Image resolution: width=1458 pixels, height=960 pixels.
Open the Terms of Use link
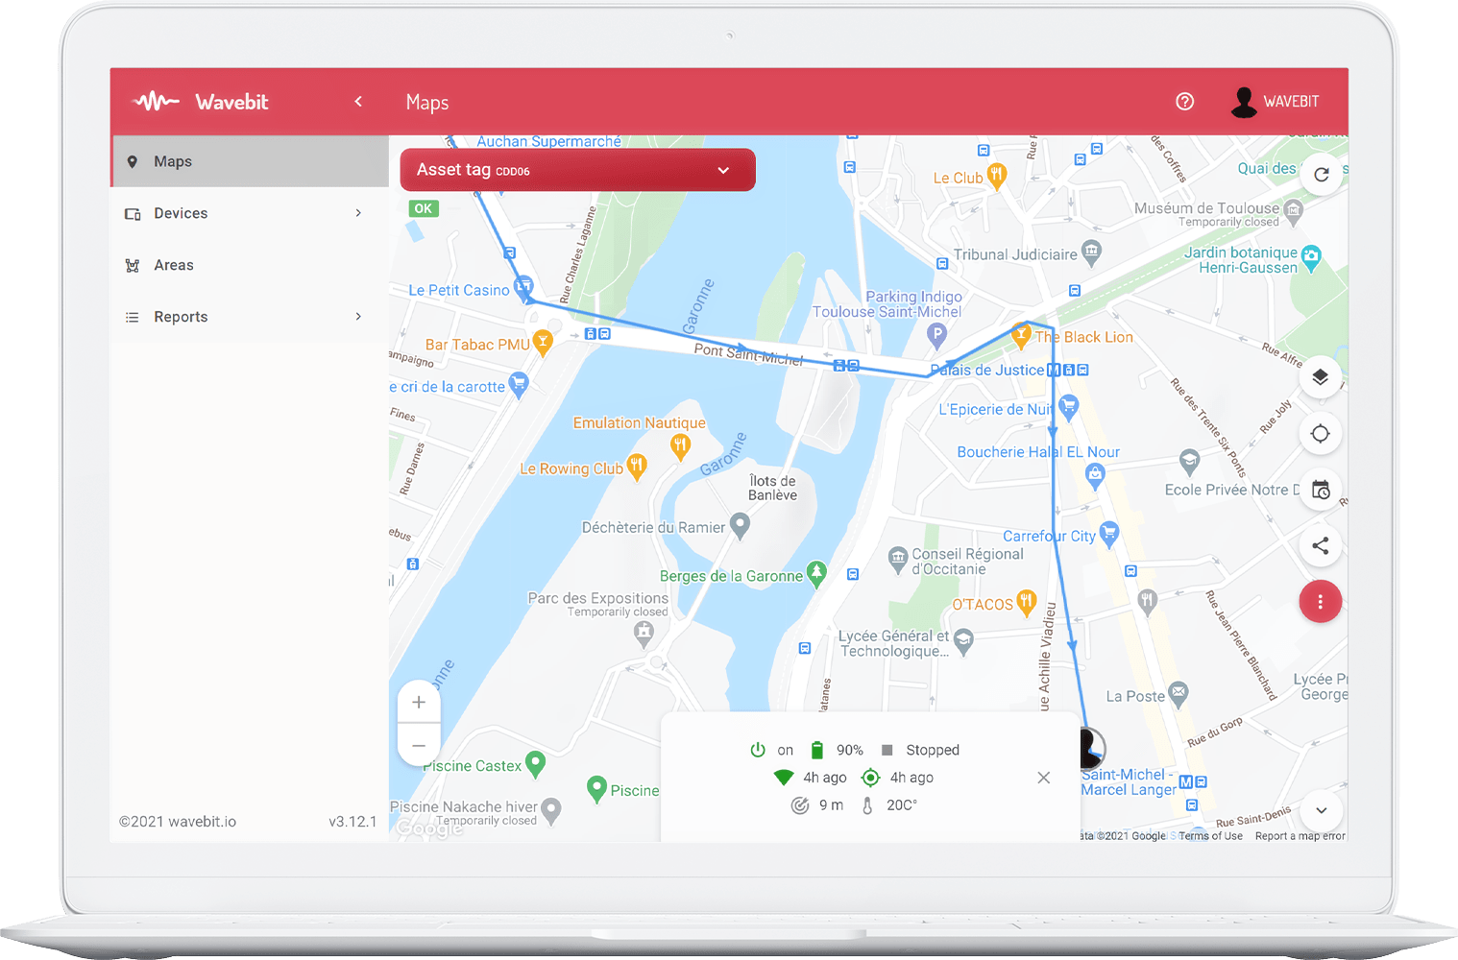[1210, 836]
